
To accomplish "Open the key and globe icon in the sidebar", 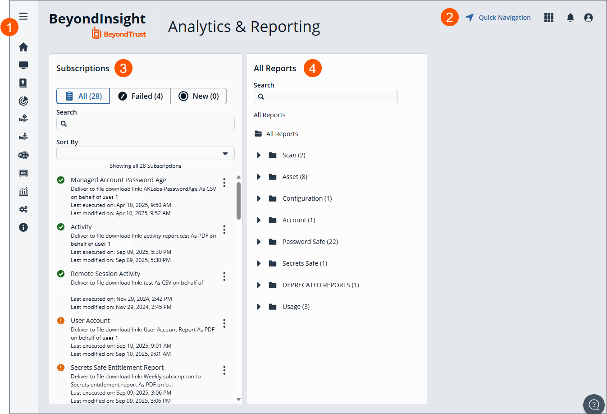I will 23,155.
